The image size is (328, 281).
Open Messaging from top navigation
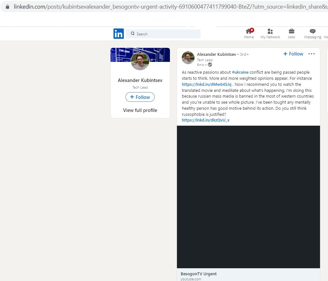pos(313,33)
